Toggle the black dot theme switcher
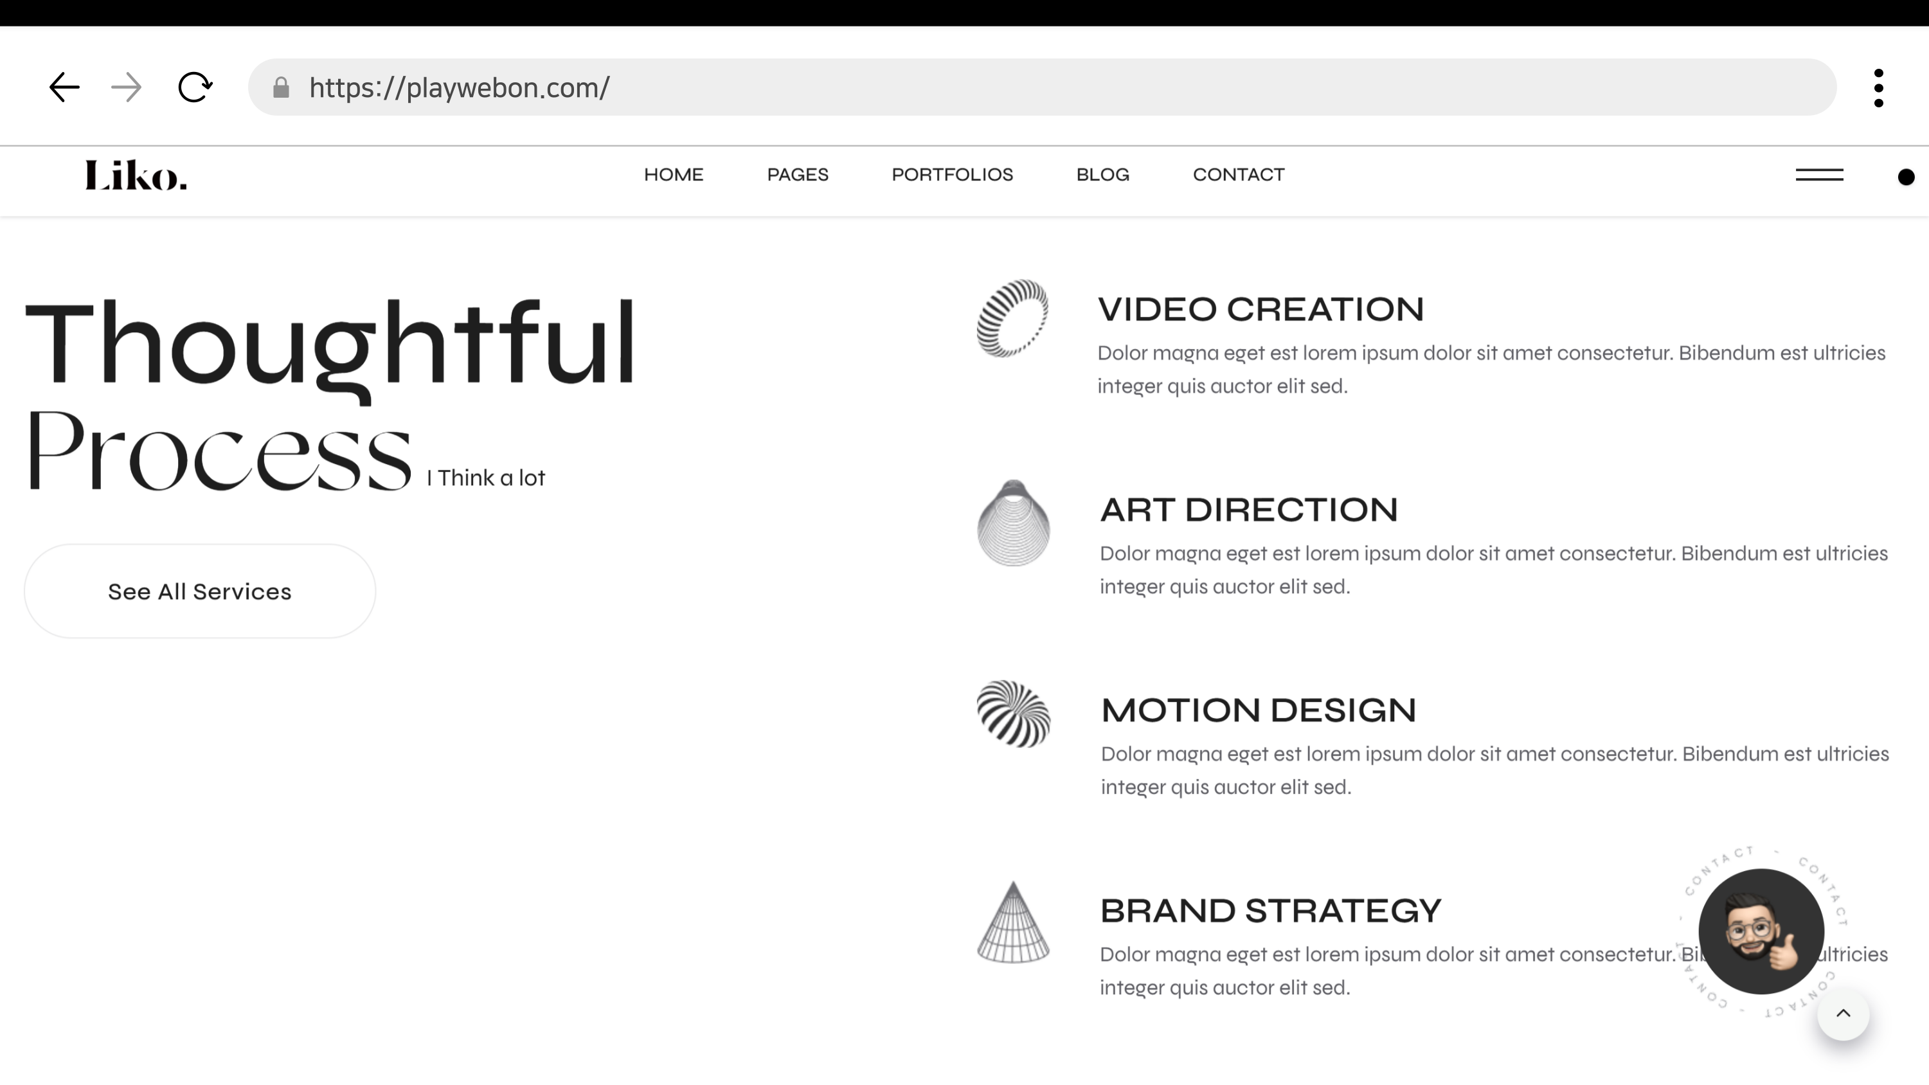The image size is (1929, 1085). [1906, 177]
